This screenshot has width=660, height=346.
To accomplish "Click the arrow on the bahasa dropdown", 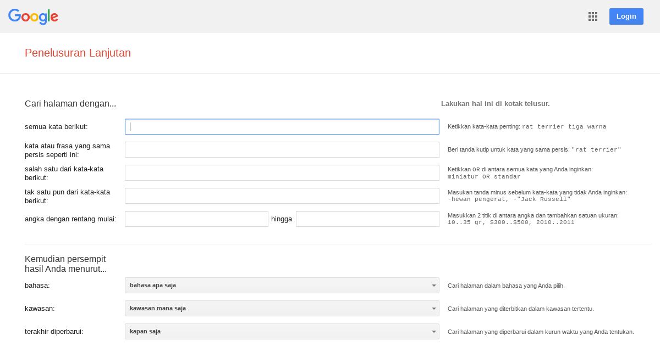I will pos(434,286).
